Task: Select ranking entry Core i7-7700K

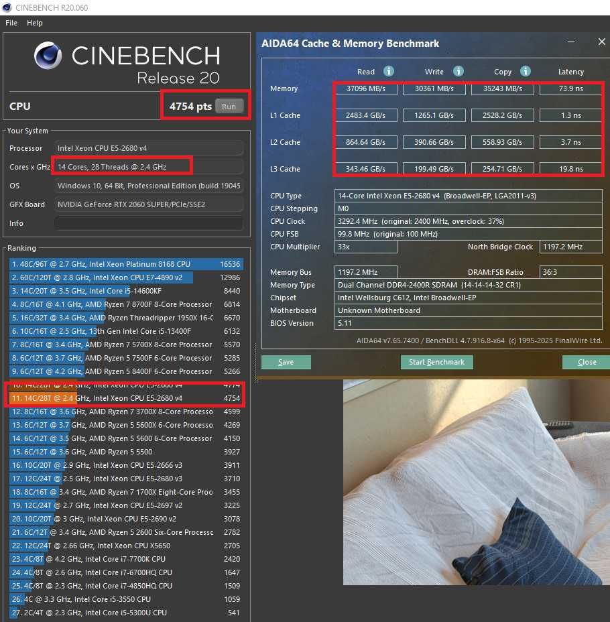Action: click(x=126, y=559)
